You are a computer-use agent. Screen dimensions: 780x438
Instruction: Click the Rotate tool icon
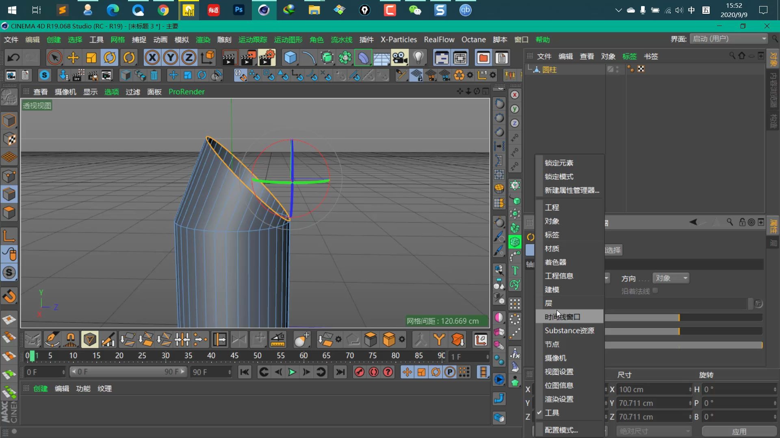pyautogui.click(x=110, y=57)
